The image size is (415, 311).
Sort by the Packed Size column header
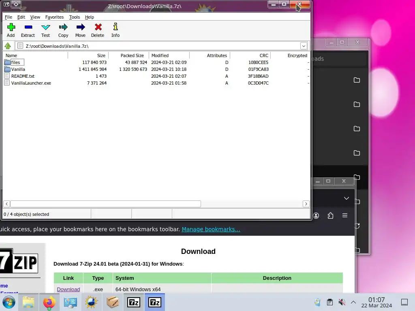click(x=128, y=55)
